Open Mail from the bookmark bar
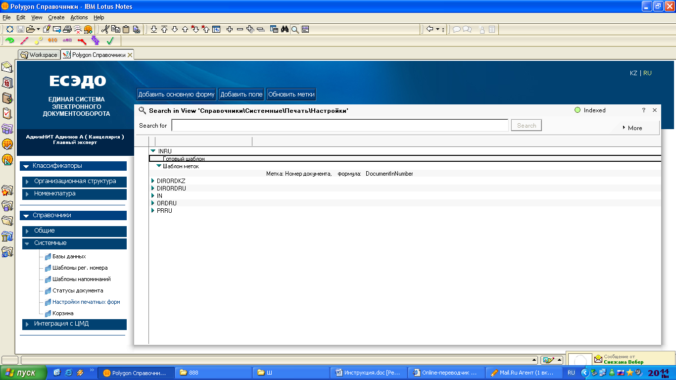Viewport: 676px width, 380px height. pos(7,67)
